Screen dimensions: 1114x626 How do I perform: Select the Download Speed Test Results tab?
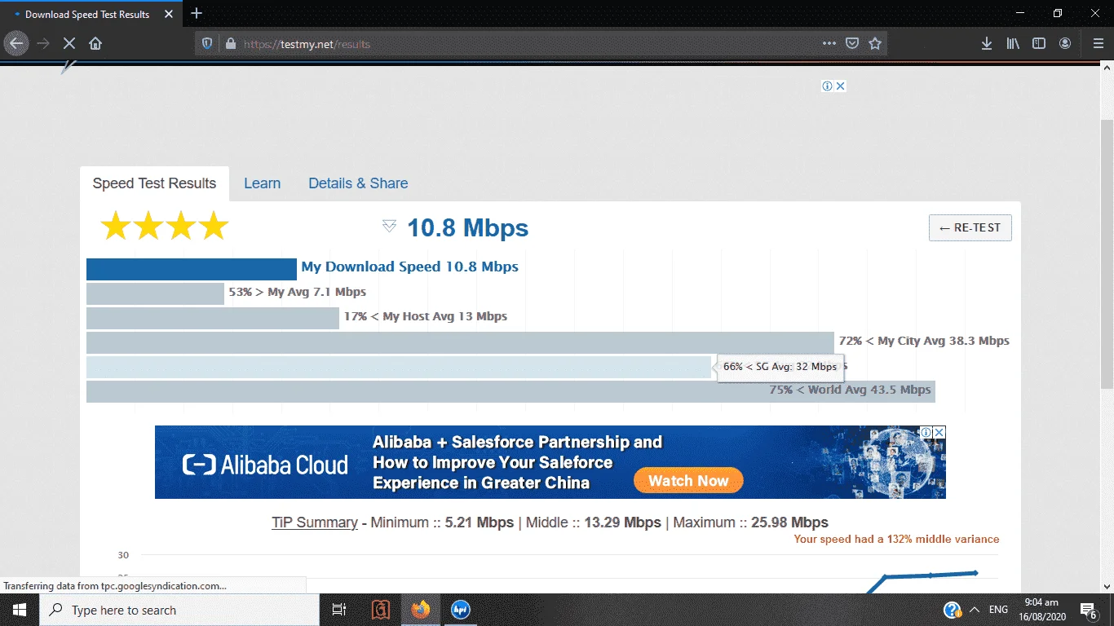click(x=91, y=14)
